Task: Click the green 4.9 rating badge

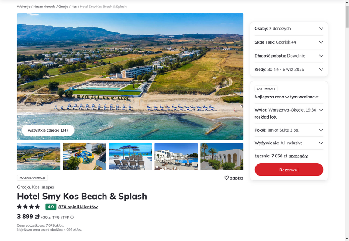Action: (x=51, y=207)
